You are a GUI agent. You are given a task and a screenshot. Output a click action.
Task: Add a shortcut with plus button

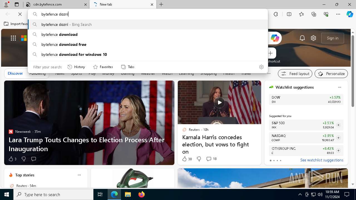pos(271,53)
